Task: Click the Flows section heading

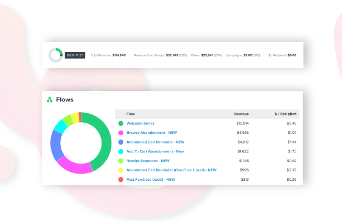Action: click(65, 99)
